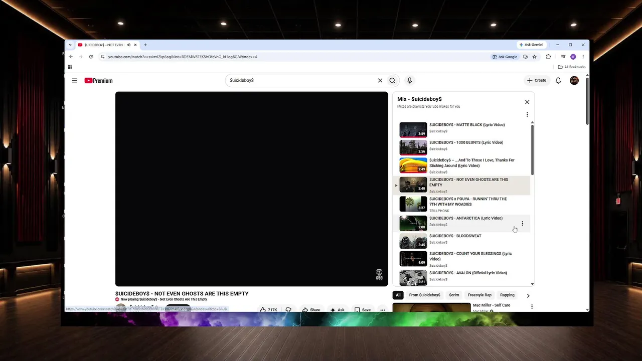Start voice search with the microphone
This screenshot has height=361, width=642.
click(409, 80)
